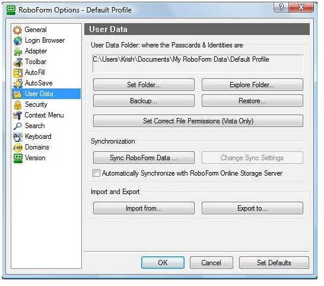This screenshot has width=324, height=286.
Task: Click the Set Folder... button
Action: coord(144,84)
